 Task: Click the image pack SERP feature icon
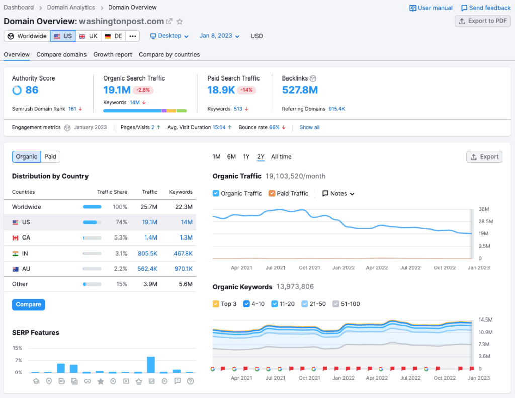pyautogui.click(x=74, y=381)
